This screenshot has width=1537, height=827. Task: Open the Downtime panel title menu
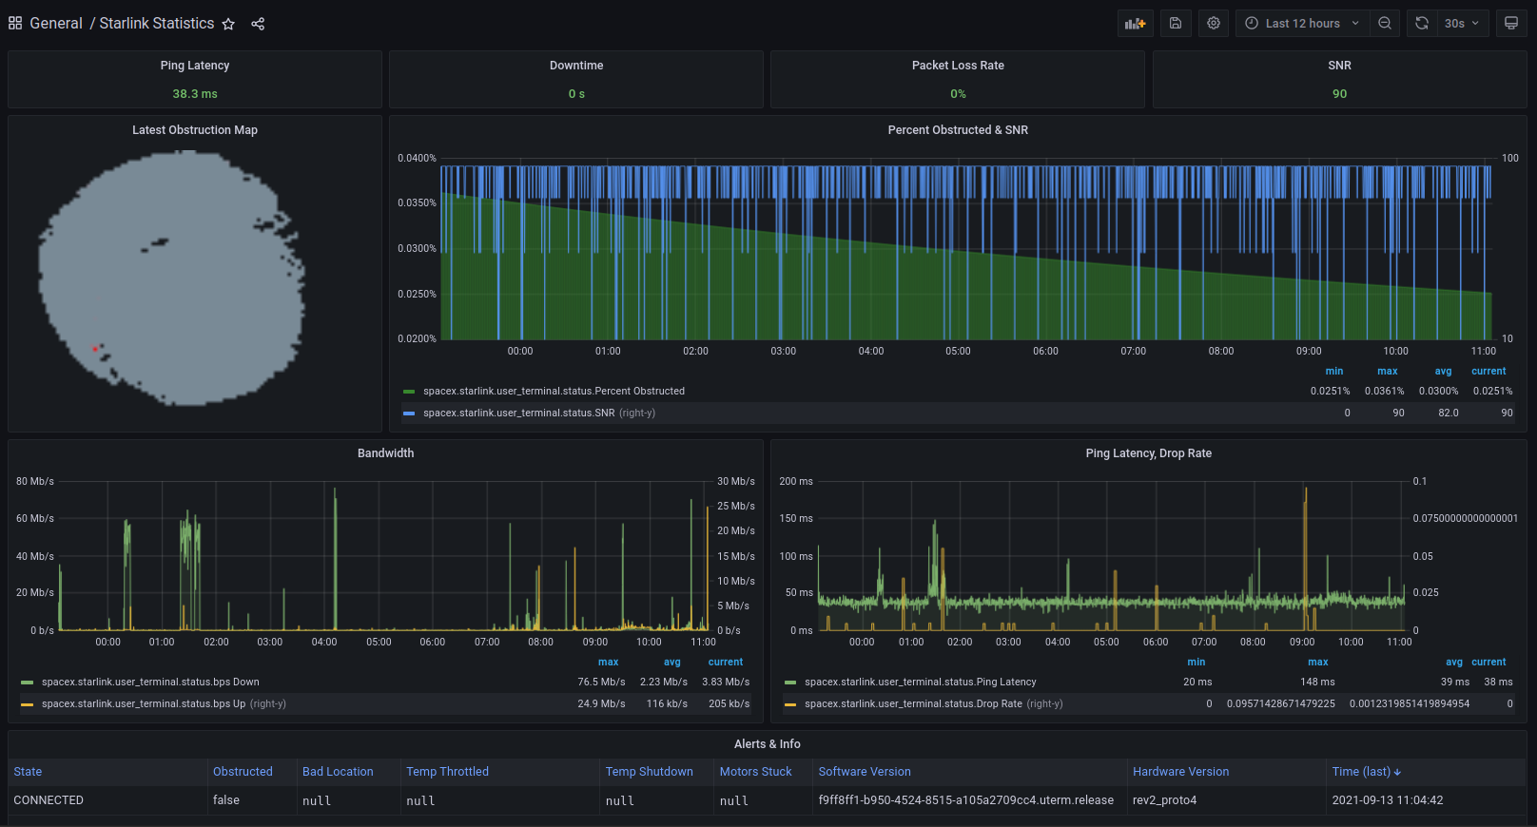click(576, 66)
